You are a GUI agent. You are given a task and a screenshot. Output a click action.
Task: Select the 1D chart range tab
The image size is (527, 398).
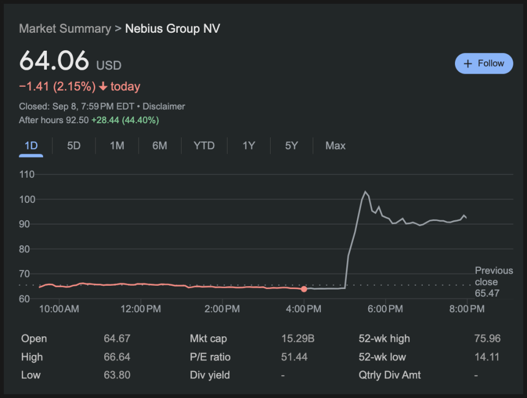point(31,146)
